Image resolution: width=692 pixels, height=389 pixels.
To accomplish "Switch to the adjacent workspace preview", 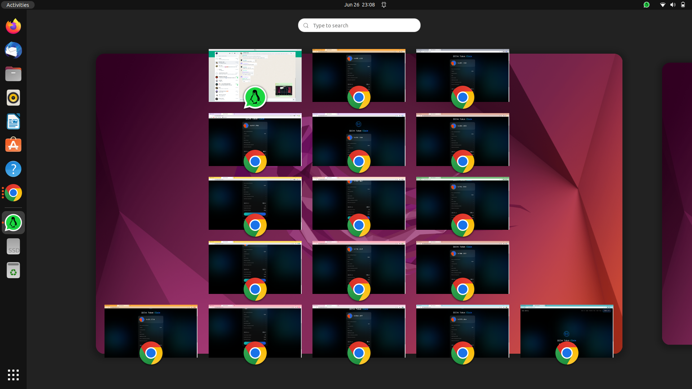I will click(x=677, y=204).
